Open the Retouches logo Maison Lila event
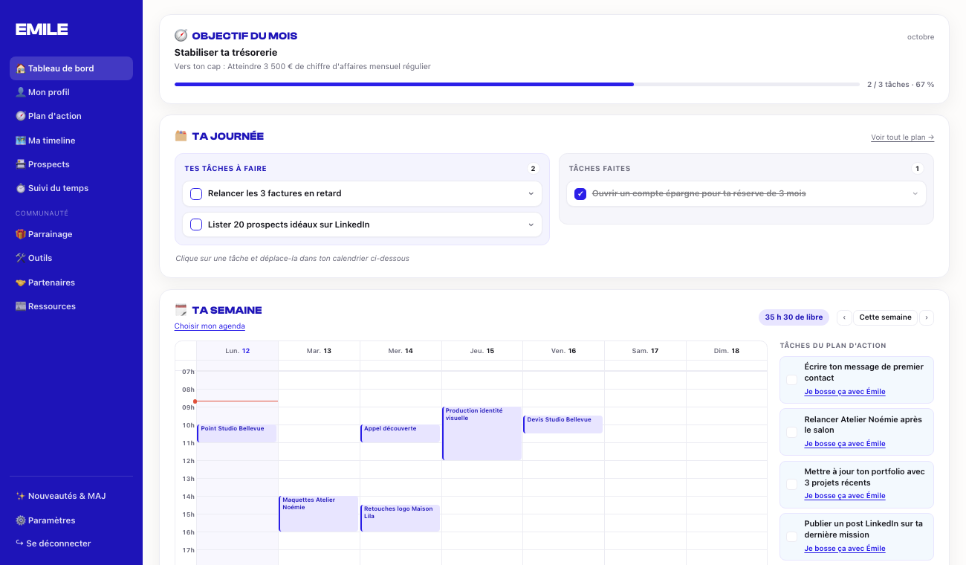The image size is (966, 565). (400, 518)
